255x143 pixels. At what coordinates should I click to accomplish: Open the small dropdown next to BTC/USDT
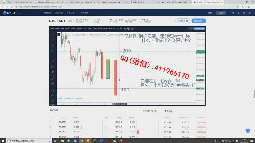point(71,21)
